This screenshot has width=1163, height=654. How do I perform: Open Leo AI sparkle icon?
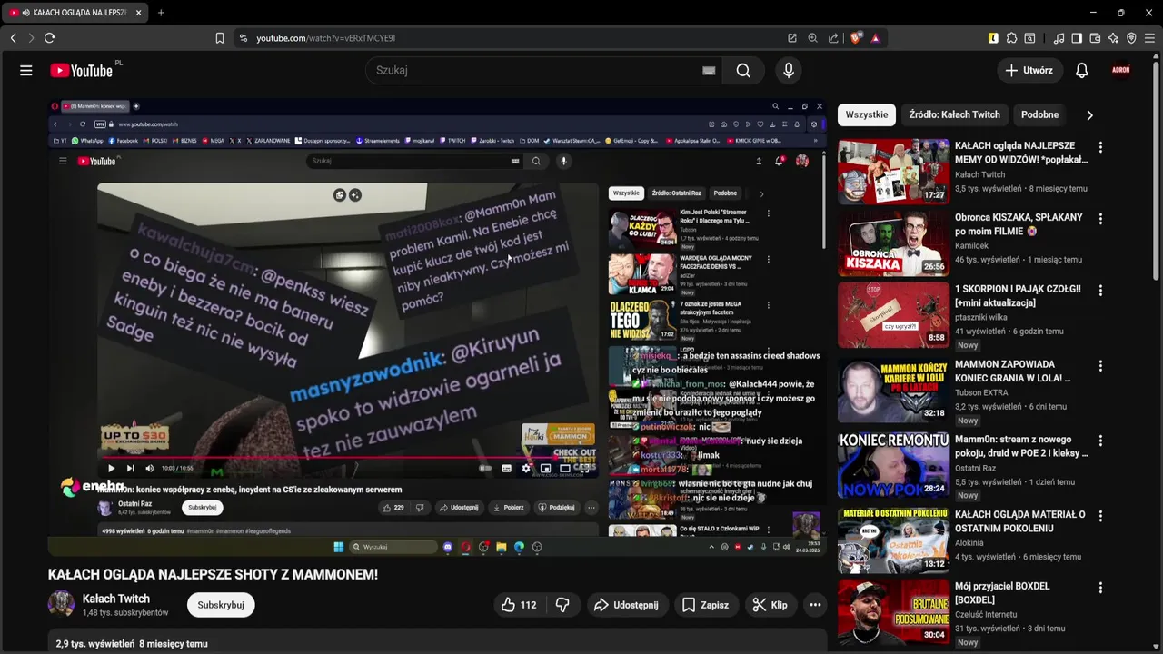tap(1113, 38)
